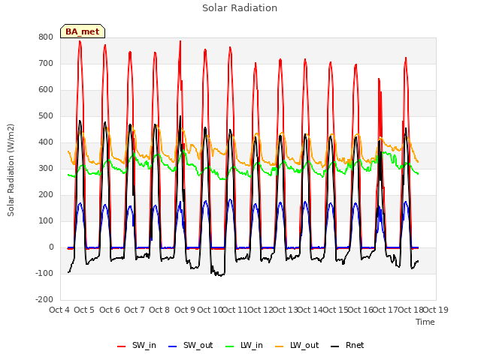Image resolution: width=481 pixels, height=360 pixels.
Task: Click the red SW_in legend swatch
Action: [x=122, y=346]
